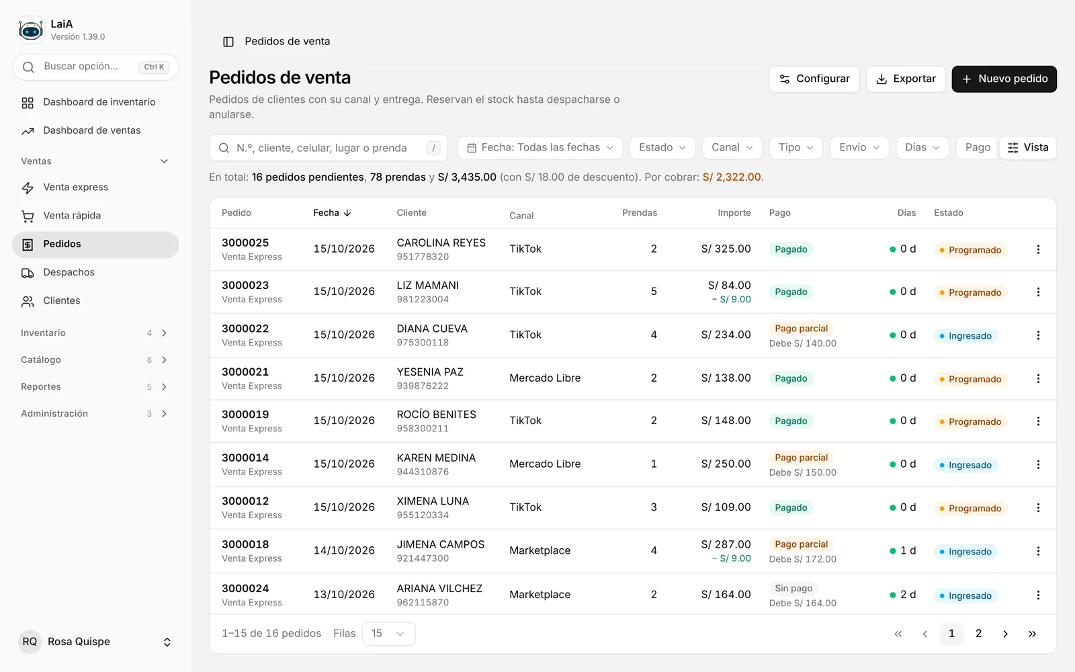Click the Buscar opción sidebar search

click(x=95, y=67)
